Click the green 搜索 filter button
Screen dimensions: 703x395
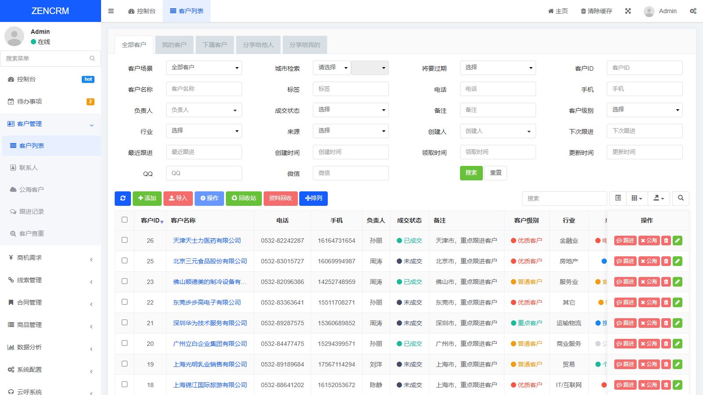tap(471, 173)
